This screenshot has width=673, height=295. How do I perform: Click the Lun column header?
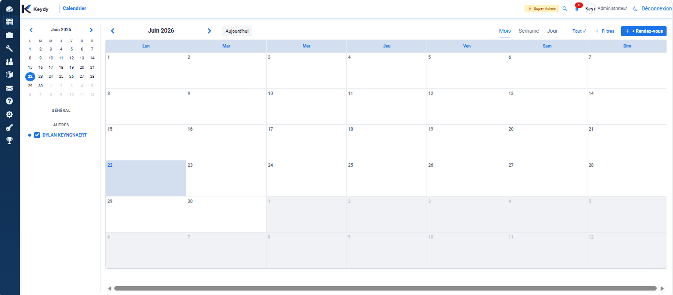pyautogui.click(x=146, y=46)
